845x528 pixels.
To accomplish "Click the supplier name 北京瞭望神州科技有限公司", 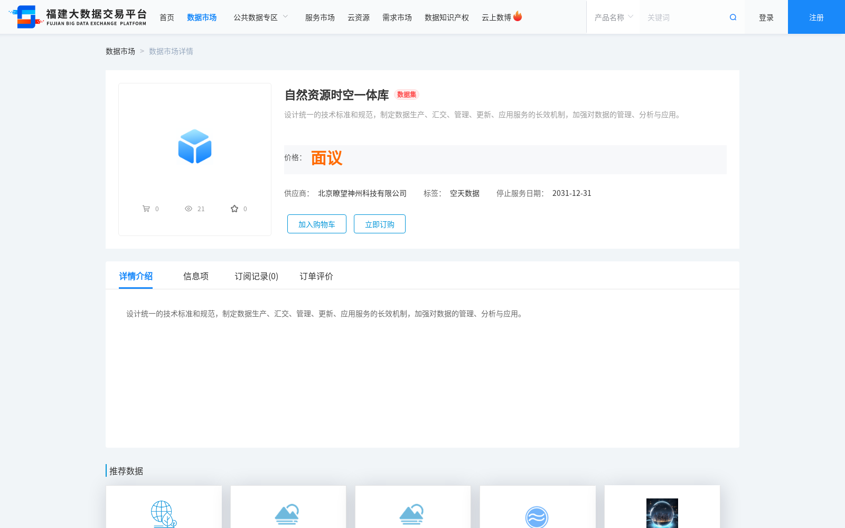I will [362, 193].
